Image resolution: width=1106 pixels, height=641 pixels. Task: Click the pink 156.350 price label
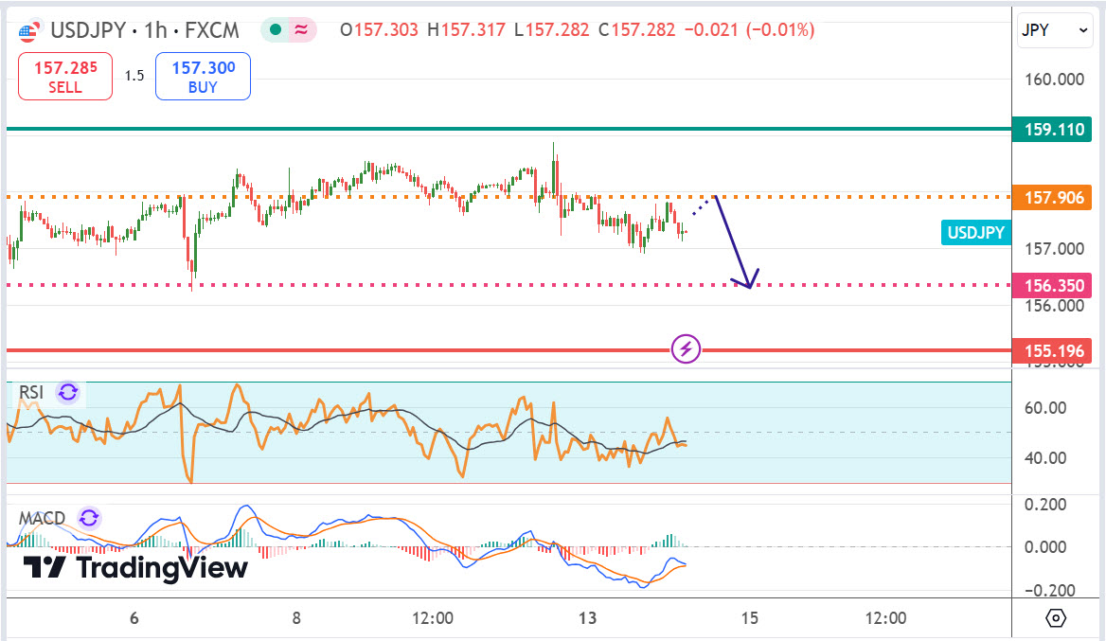coord(1051,285)
